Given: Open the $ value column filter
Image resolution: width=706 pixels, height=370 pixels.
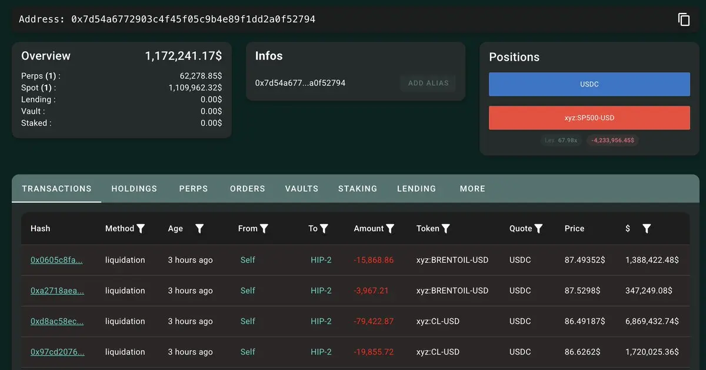Looking at the screenshot, I should 647,229.
